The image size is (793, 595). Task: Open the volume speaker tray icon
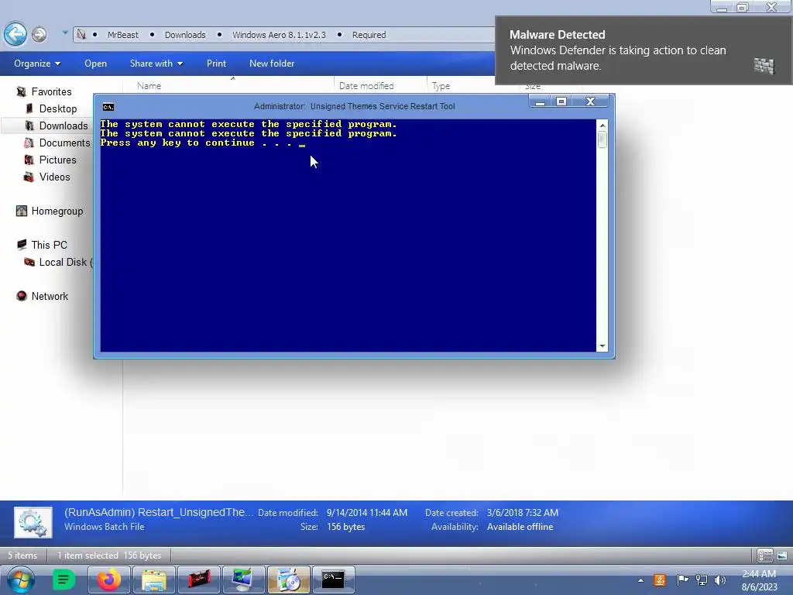click(720, 580)
